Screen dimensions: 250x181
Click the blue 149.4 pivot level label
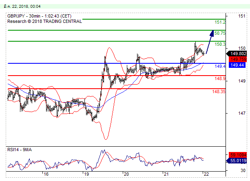pyautogui.click(x=220, y=66)
